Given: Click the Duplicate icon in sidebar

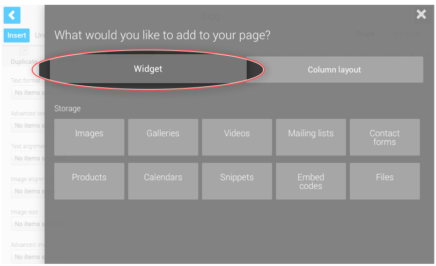Looking at the screenshot, I should 24,51.
